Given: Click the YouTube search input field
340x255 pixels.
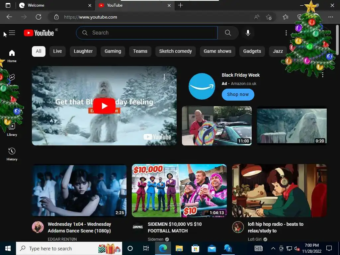Looking at the screenshot, I should [147, 33].
